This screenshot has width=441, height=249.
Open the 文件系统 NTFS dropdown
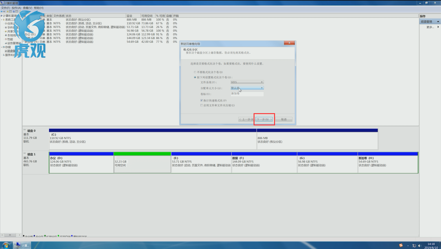pos(247,82)
